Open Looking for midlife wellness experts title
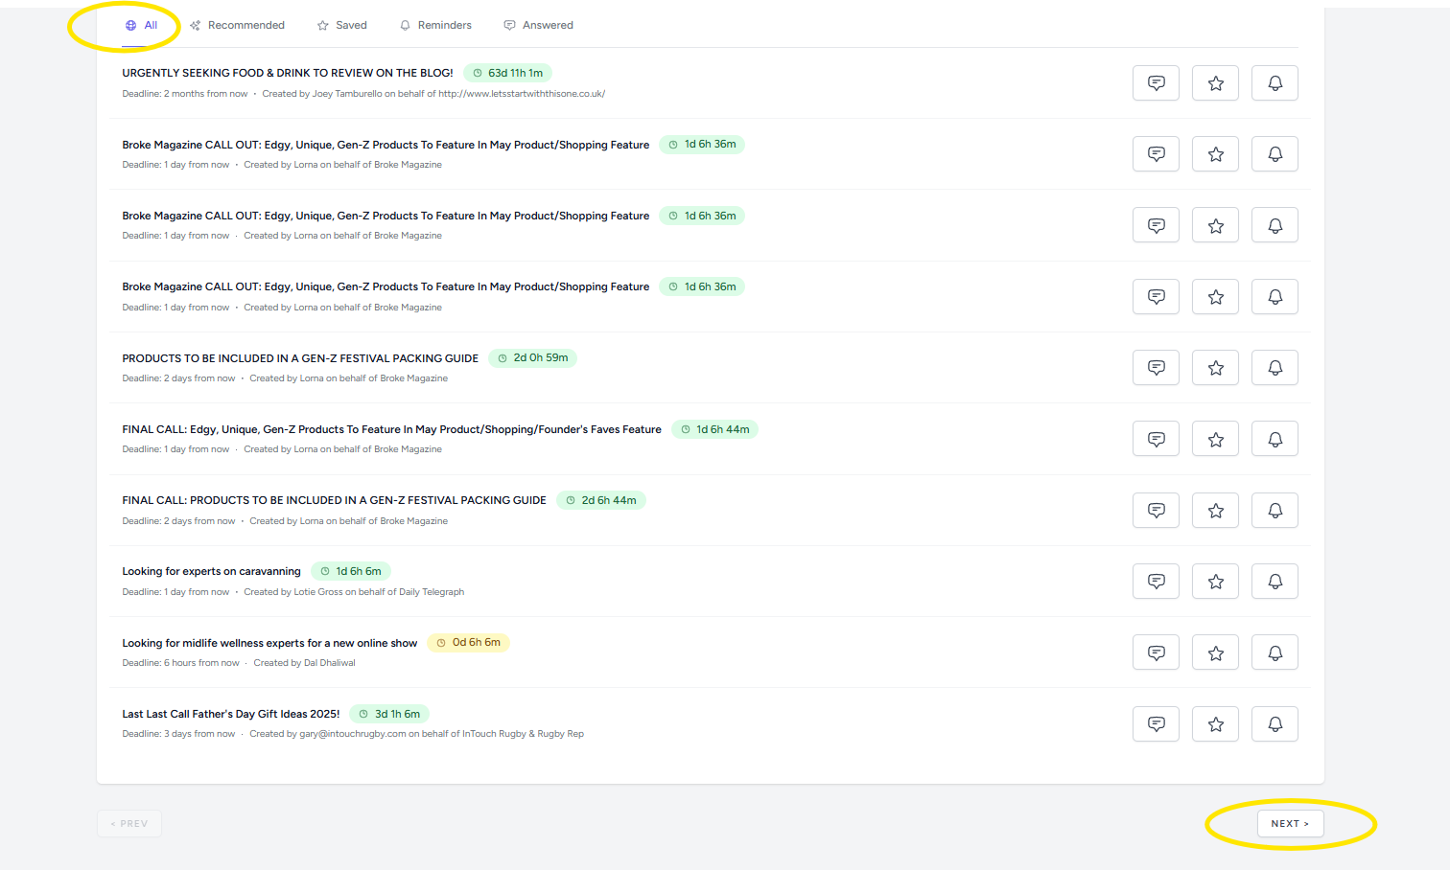This screenshot has width=1450, height=870. (x=269, y=643)
